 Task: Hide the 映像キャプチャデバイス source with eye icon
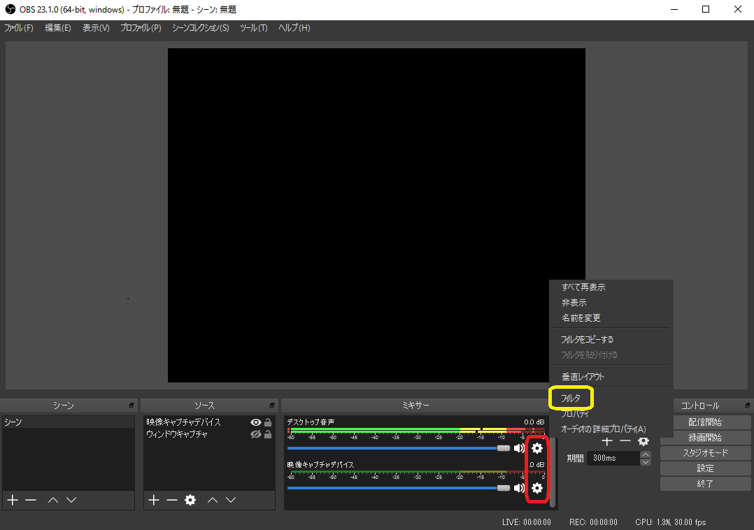(255, 422)
